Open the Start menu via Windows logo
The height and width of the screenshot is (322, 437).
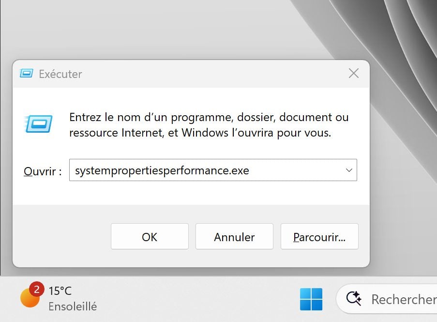(x=312, y=299)
